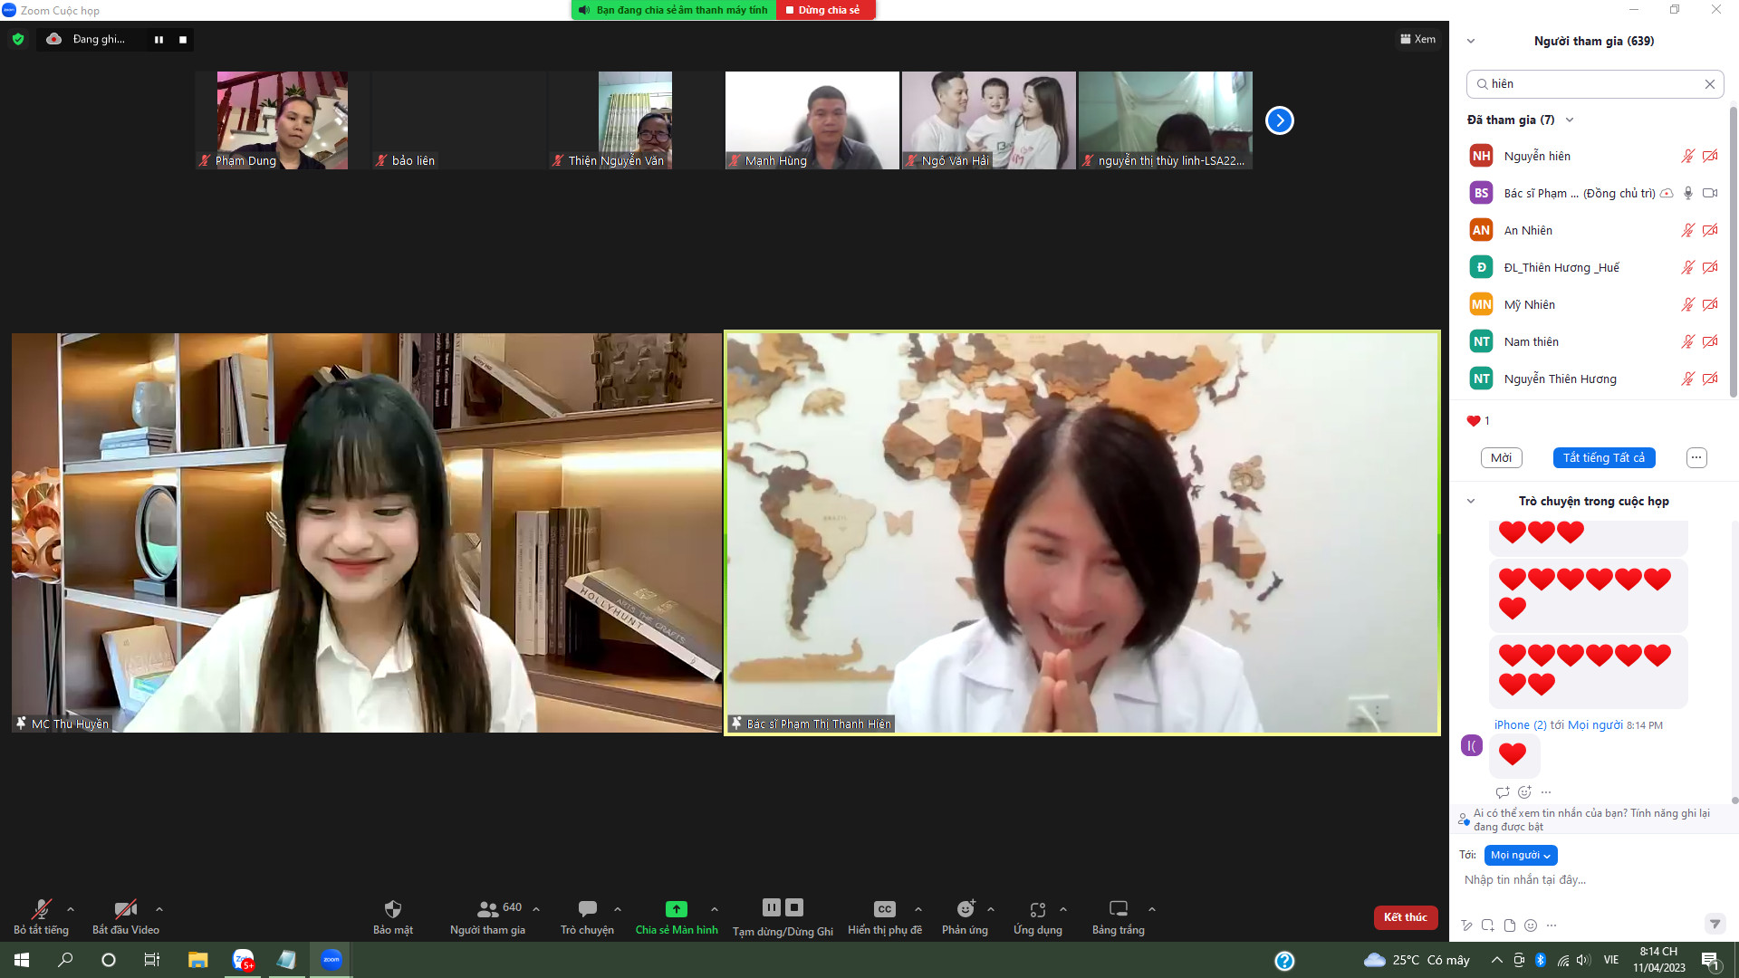Click the red Kết thúc button
The image size is (1739, 978).
1405,917
